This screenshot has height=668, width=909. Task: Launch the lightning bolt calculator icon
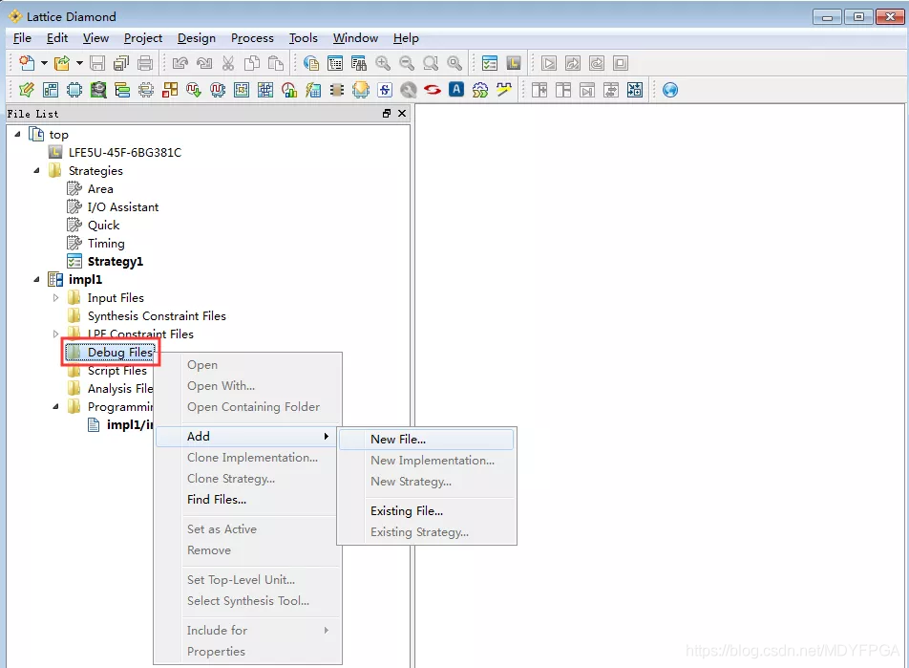pos(313,90)
